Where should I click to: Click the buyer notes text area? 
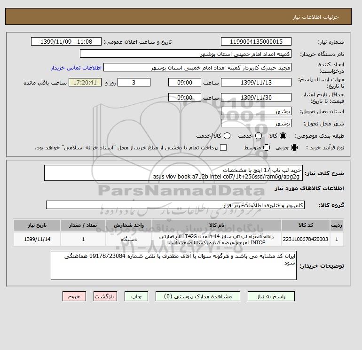[x=173, y=265]
